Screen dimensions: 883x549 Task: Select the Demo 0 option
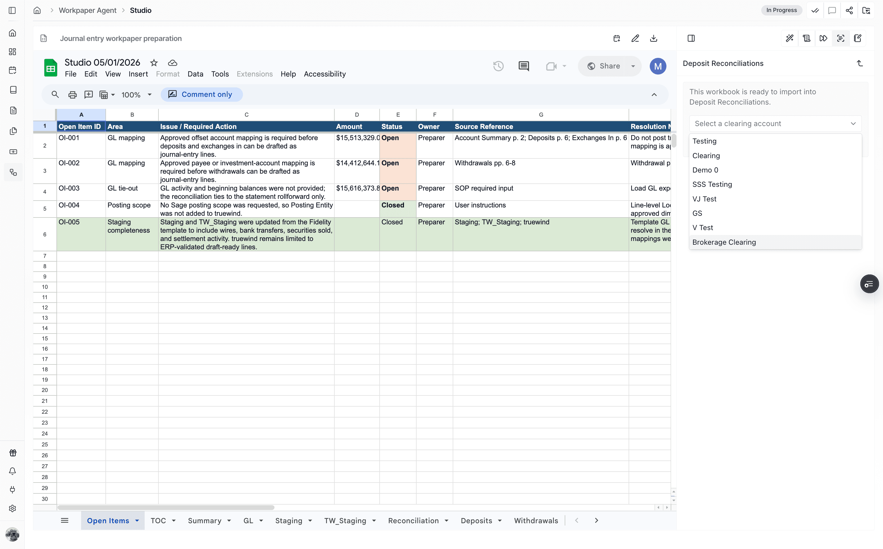tap(775, 170)
